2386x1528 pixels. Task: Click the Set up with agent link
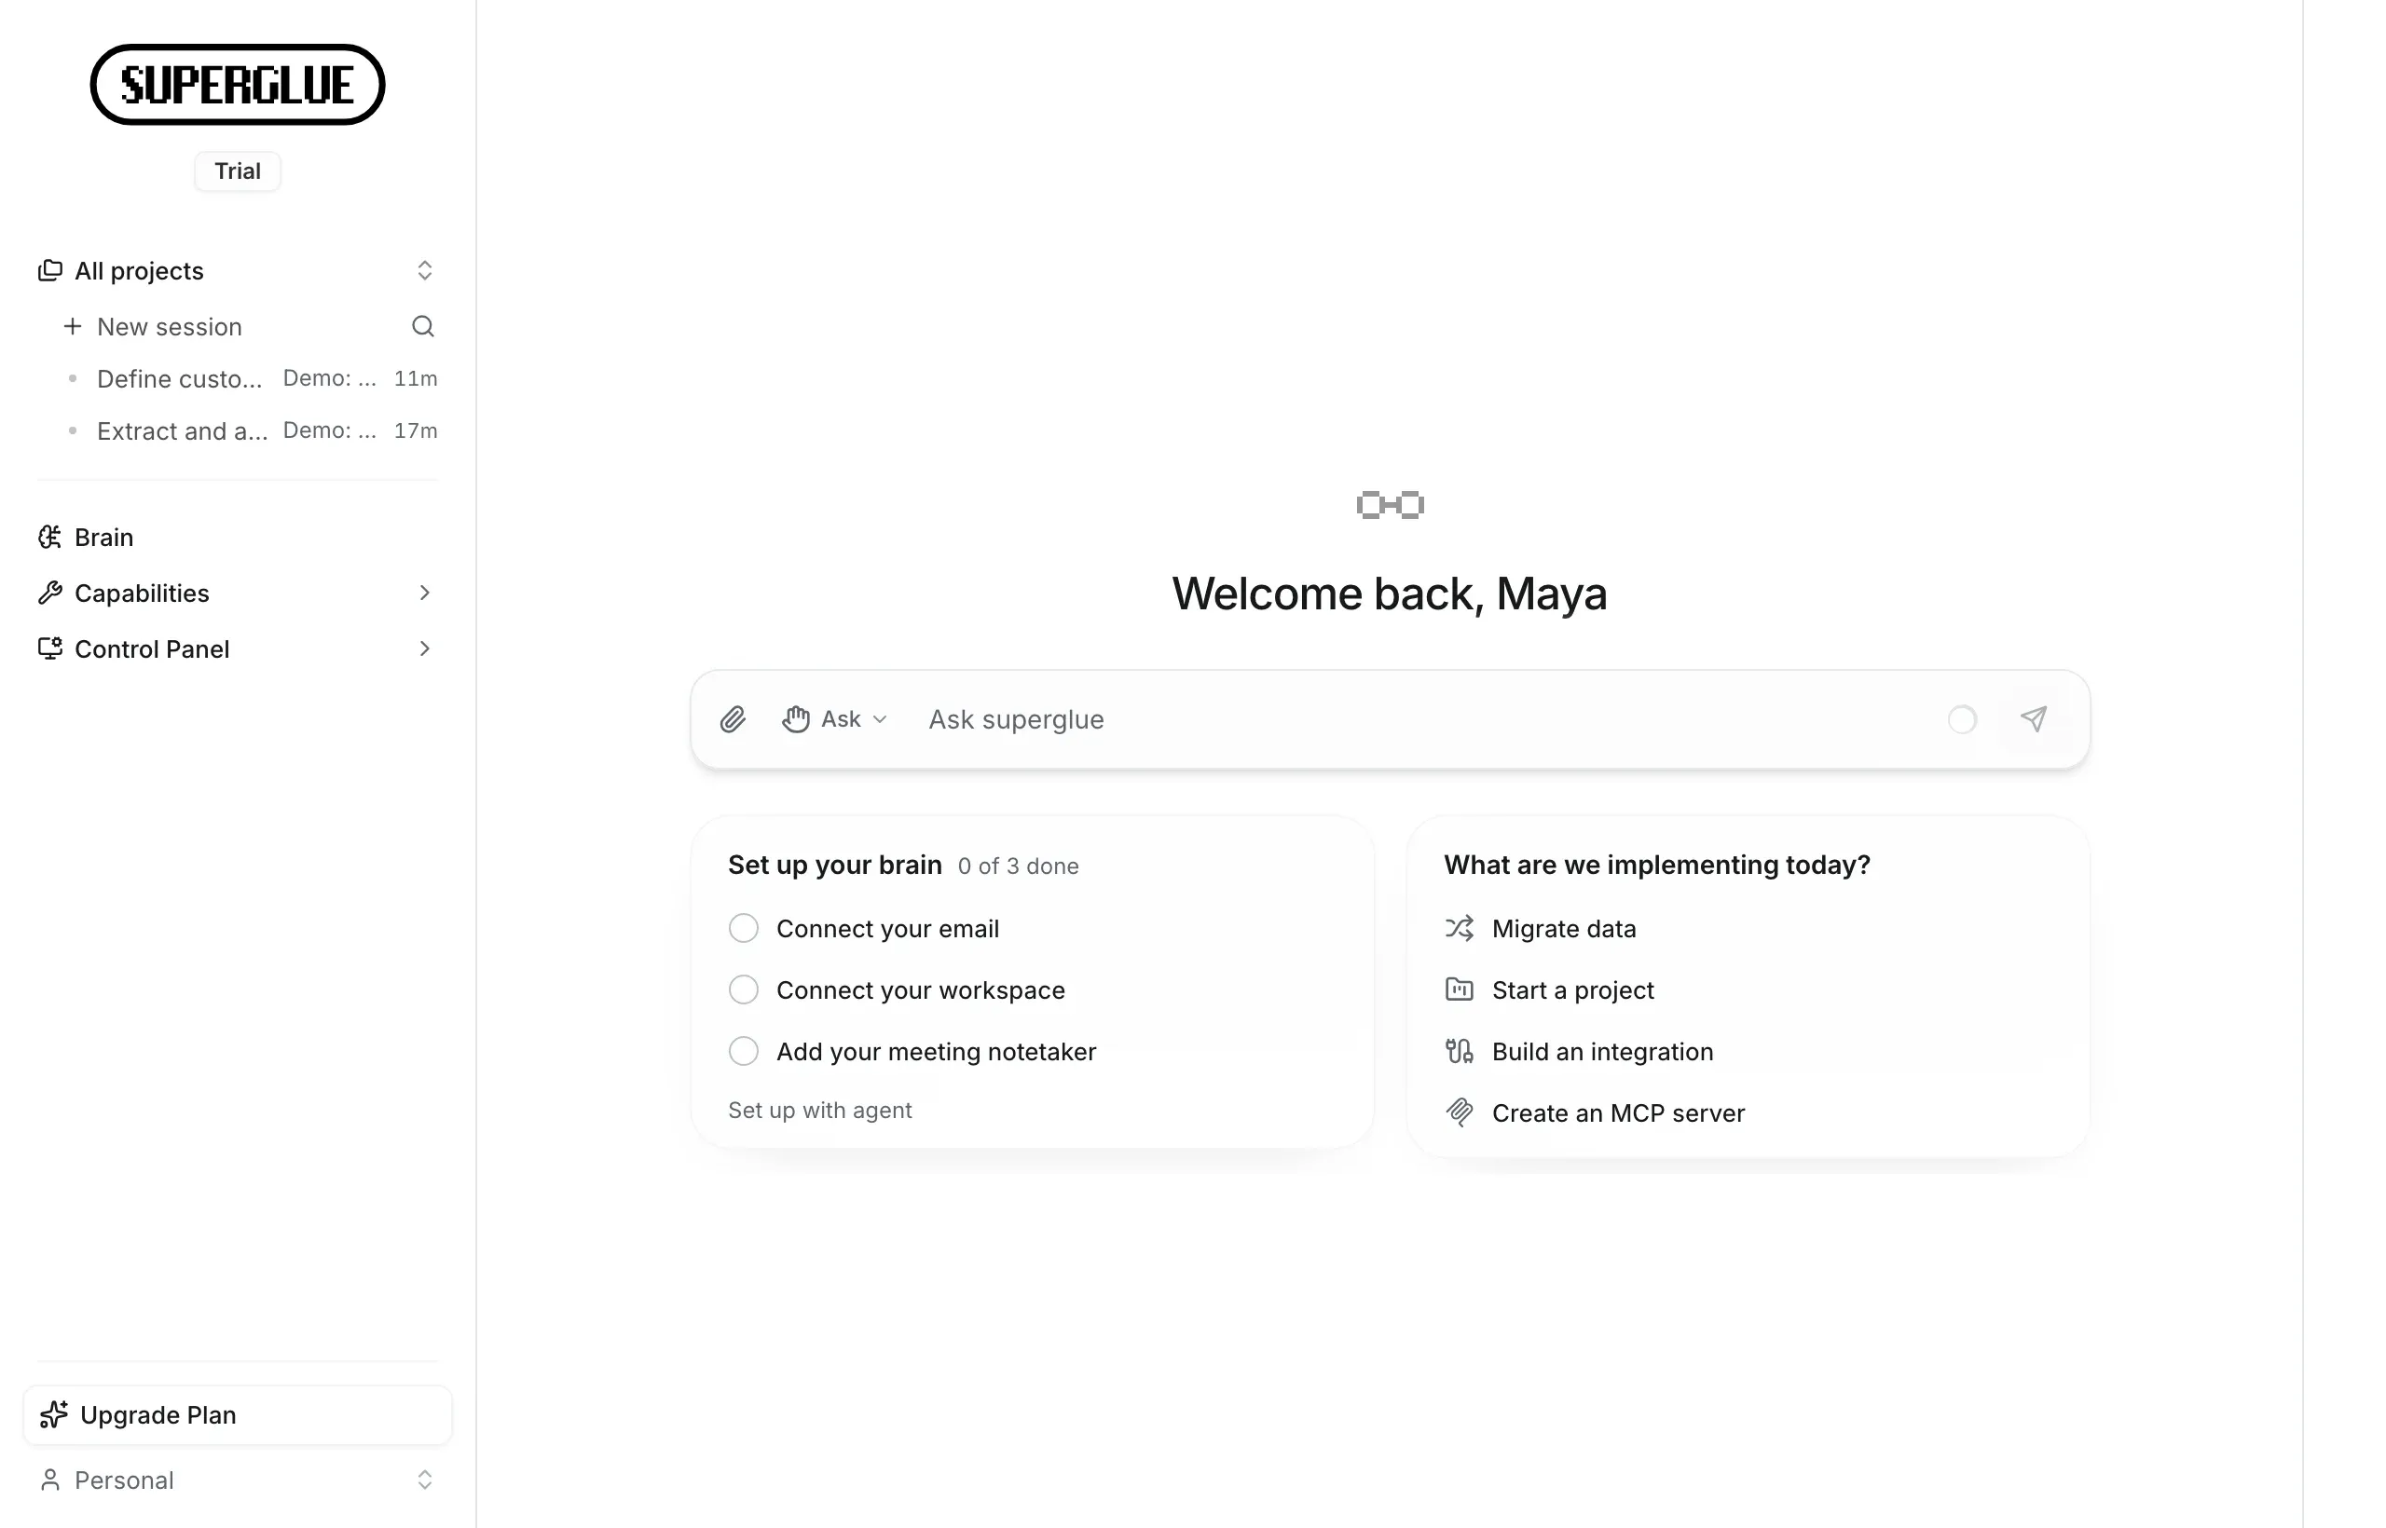click(x=820, y=1111)
